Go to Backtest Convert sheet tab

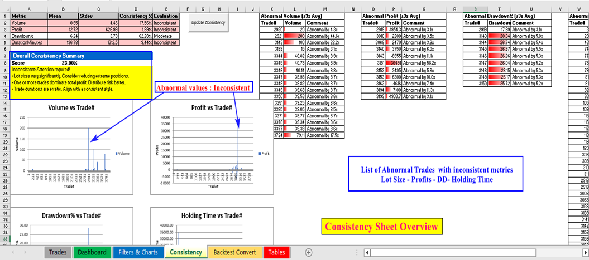(234, 252)
